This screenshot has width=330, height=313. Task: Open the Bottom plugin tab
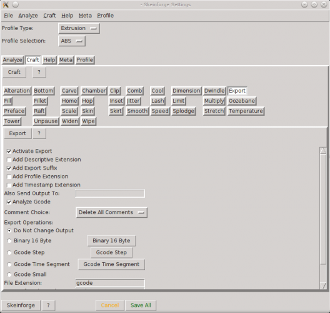coord(44,91)
